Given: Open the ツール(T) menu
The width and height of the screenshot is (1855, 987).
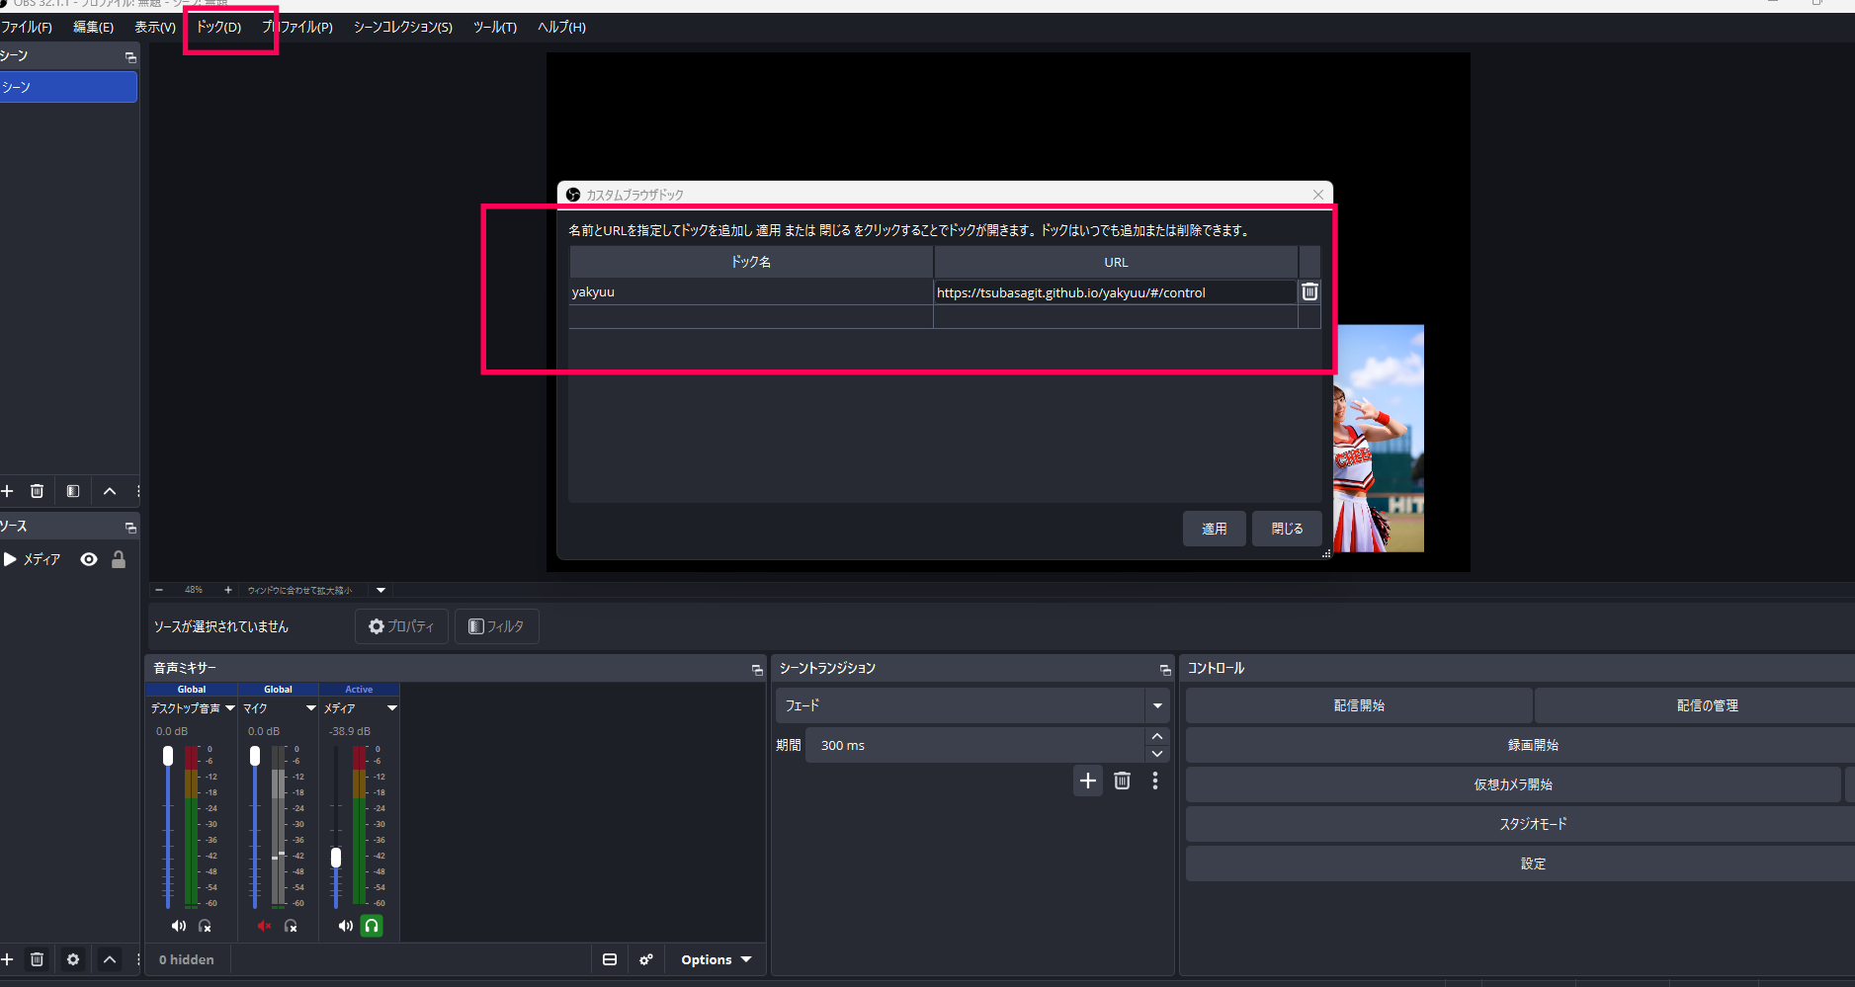Looking at the screenshot, I should pyautogui.click(x=494, y=27).
